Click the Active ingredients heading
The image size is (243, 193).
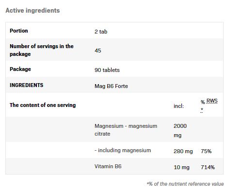tap(32, 11)
